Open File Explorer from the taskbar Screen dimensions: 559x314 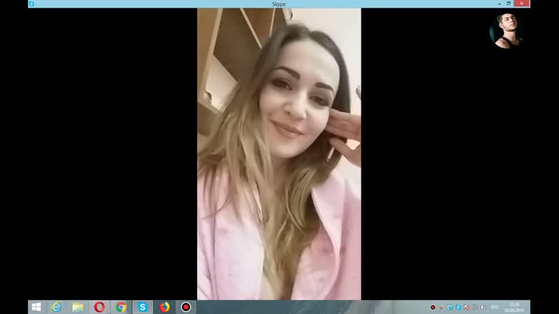point(78,307)
